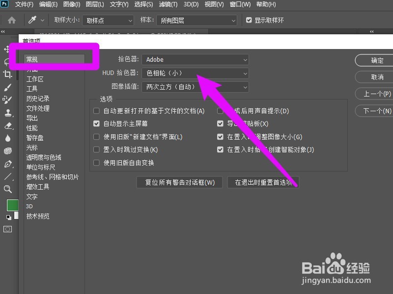Viewport: 393px width, 294px height.
Task: Select the Eraser tool
Action: (8, 125)
